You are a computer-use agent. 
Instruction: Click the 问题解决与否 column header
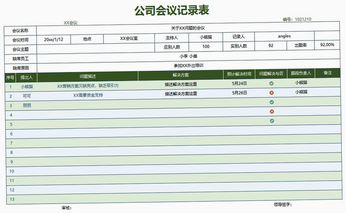click(x=271, y=74)
